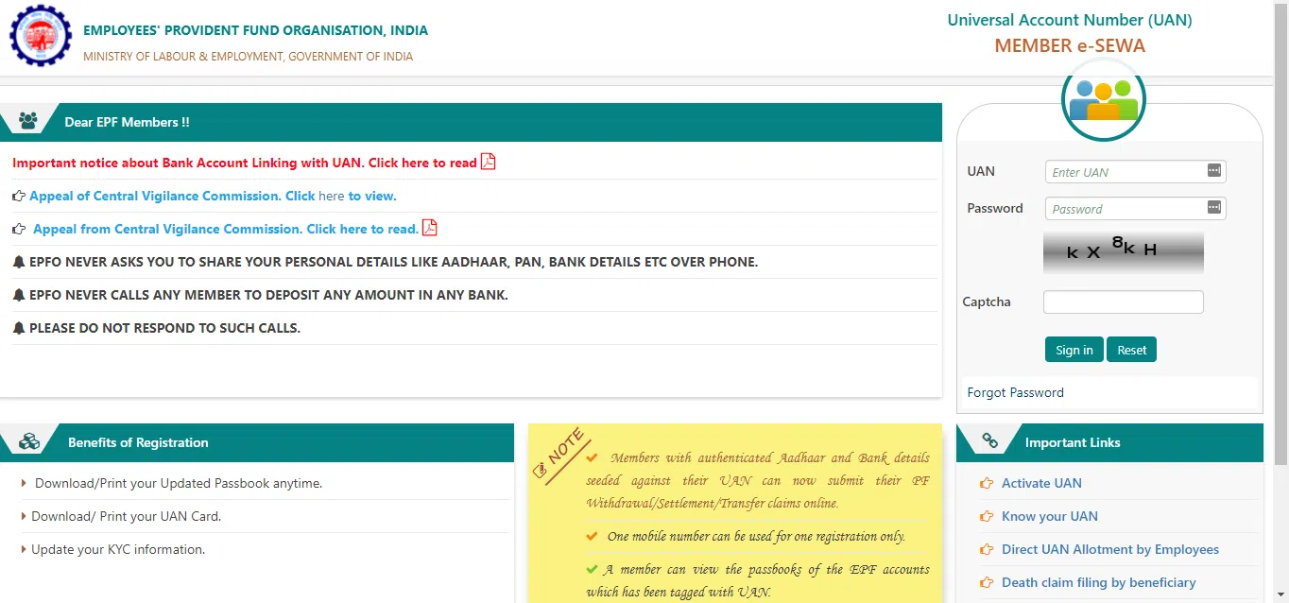Open PDF about Bank Account Linking notice
The width and height of the screenshot is (1289, 603).
pyautogui.click(x=487, y=162)
